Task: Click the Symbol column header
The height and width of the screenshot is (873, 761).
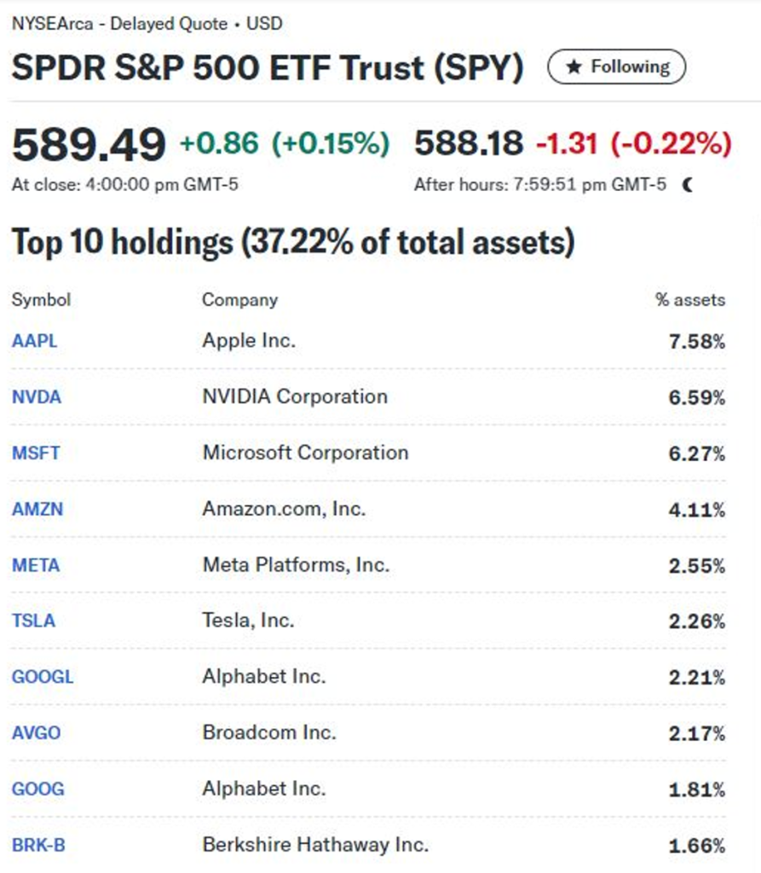Action: 41,299
